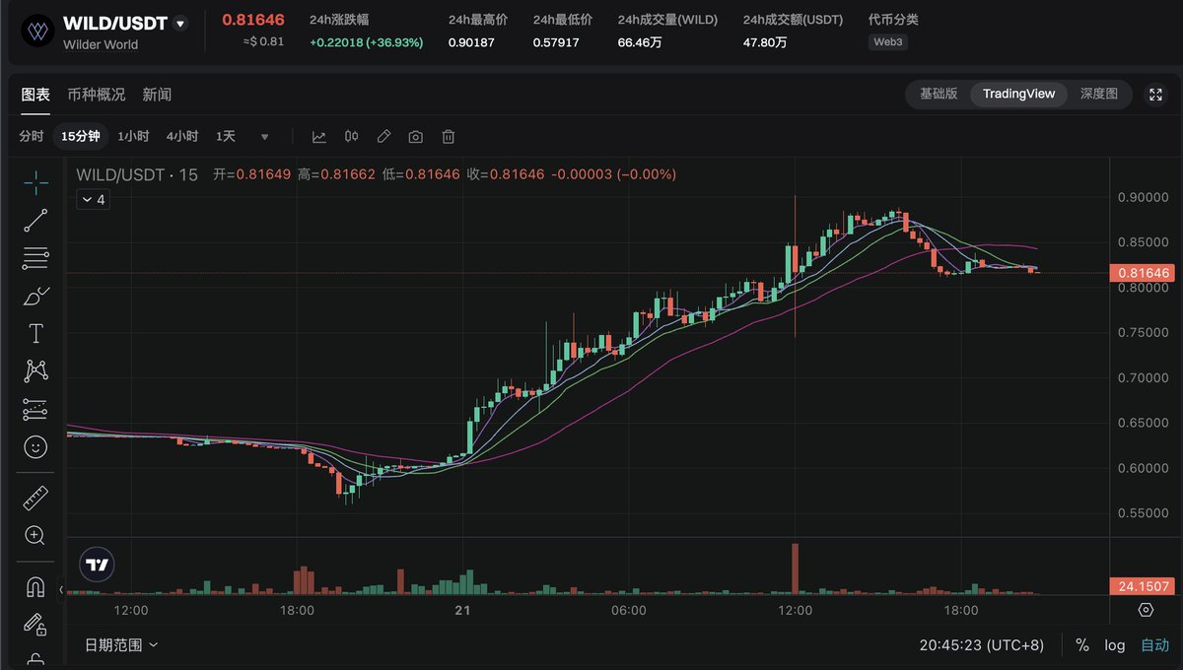Click the pencil drawing icon in toolbar
Viewport: 1183px width, 670px height.
pos(383,137)
